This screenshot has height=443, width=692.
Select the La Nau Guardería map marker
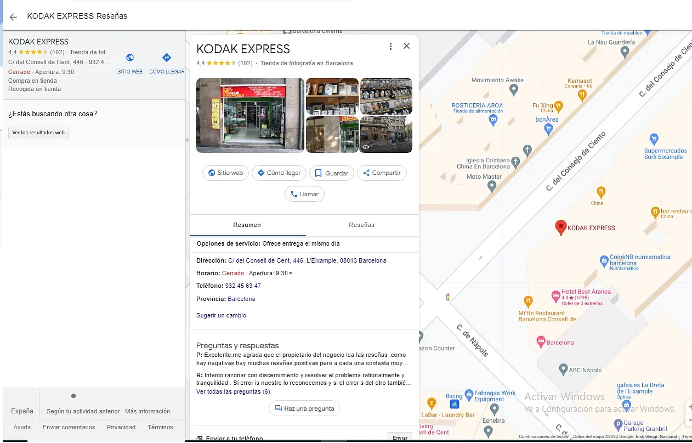(x=625, y=52)
